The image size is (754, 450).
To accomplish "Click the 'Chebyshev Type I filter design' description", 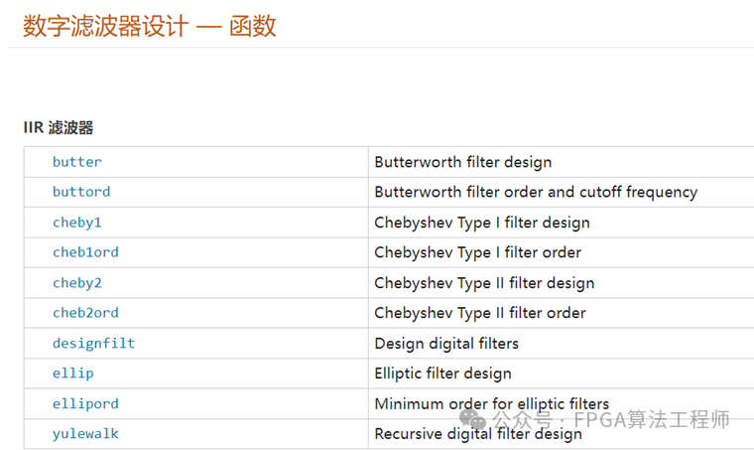I will point(482,223).
